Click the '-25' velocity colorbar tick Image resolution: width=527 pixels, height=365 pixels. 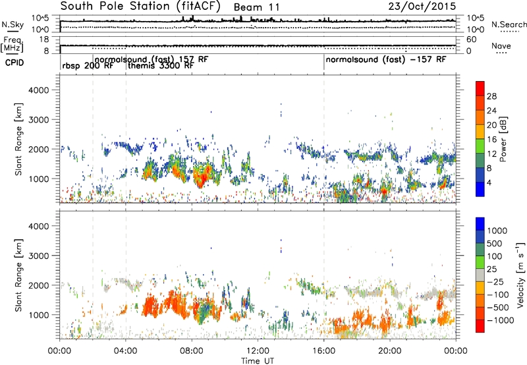tap(495, 281)
